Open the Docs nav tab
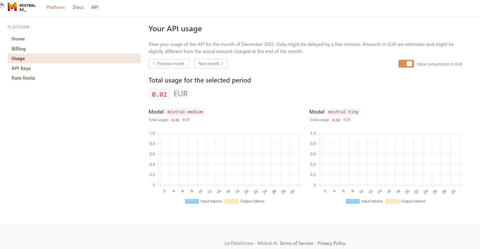Screen dimensions: 480x249 (78, 7)
